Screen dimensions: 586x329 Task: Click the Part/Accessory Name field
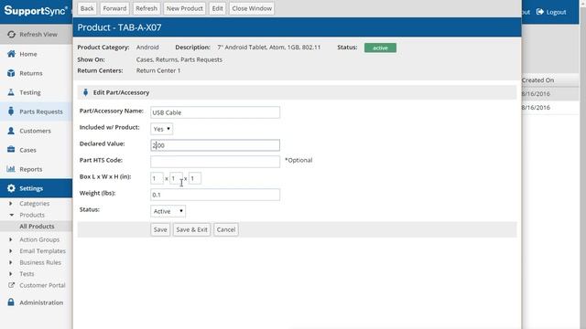(x=215, y=112)
